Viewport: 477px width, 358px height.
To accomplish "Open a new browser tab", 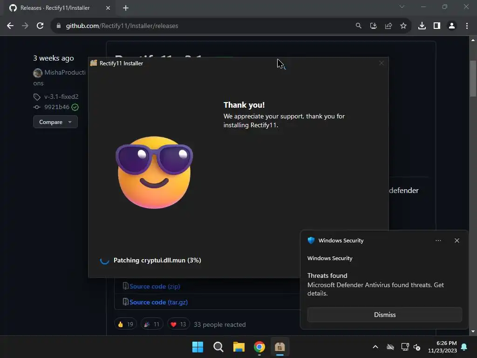I will click(126, 8).
